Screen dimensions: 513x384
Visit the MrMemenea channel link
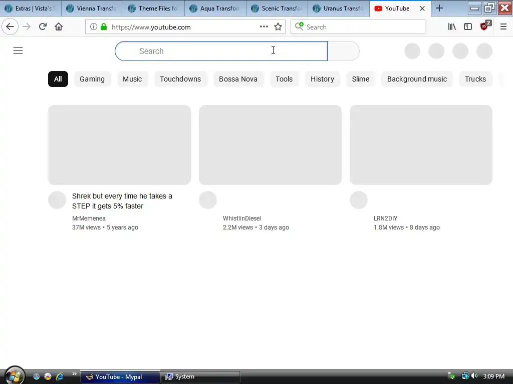point(89,218)
